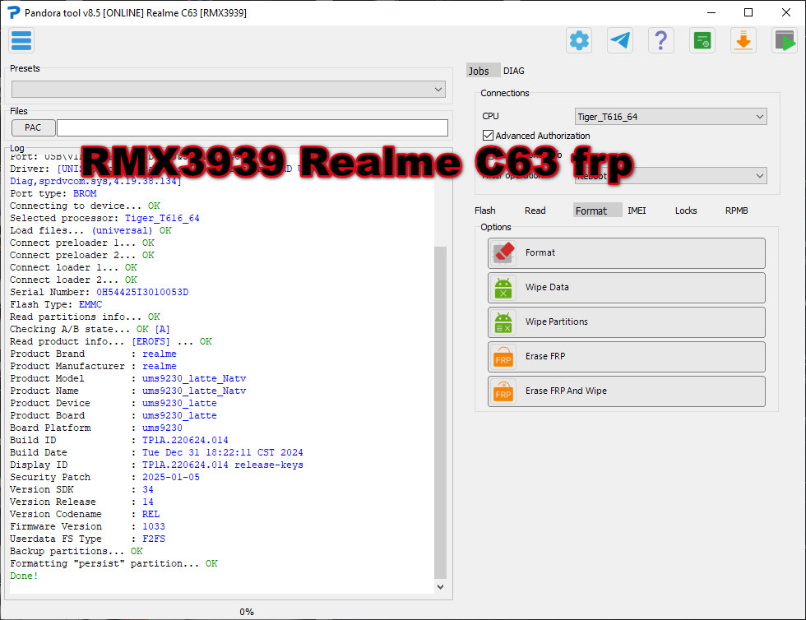
Task: Click the Wipe Data android icon
Action: tap(503, 287)
